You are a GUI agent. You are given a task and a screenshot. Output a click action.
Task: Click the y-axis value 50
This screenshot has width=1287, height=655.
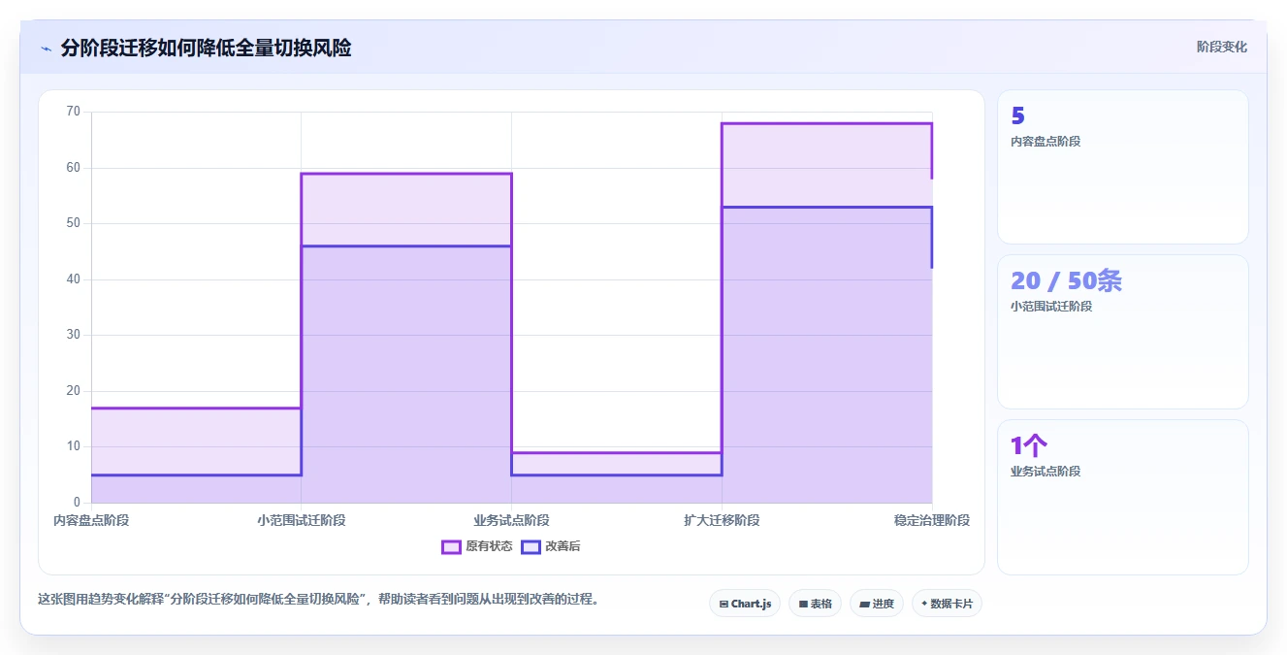click(x=74, y=223)
